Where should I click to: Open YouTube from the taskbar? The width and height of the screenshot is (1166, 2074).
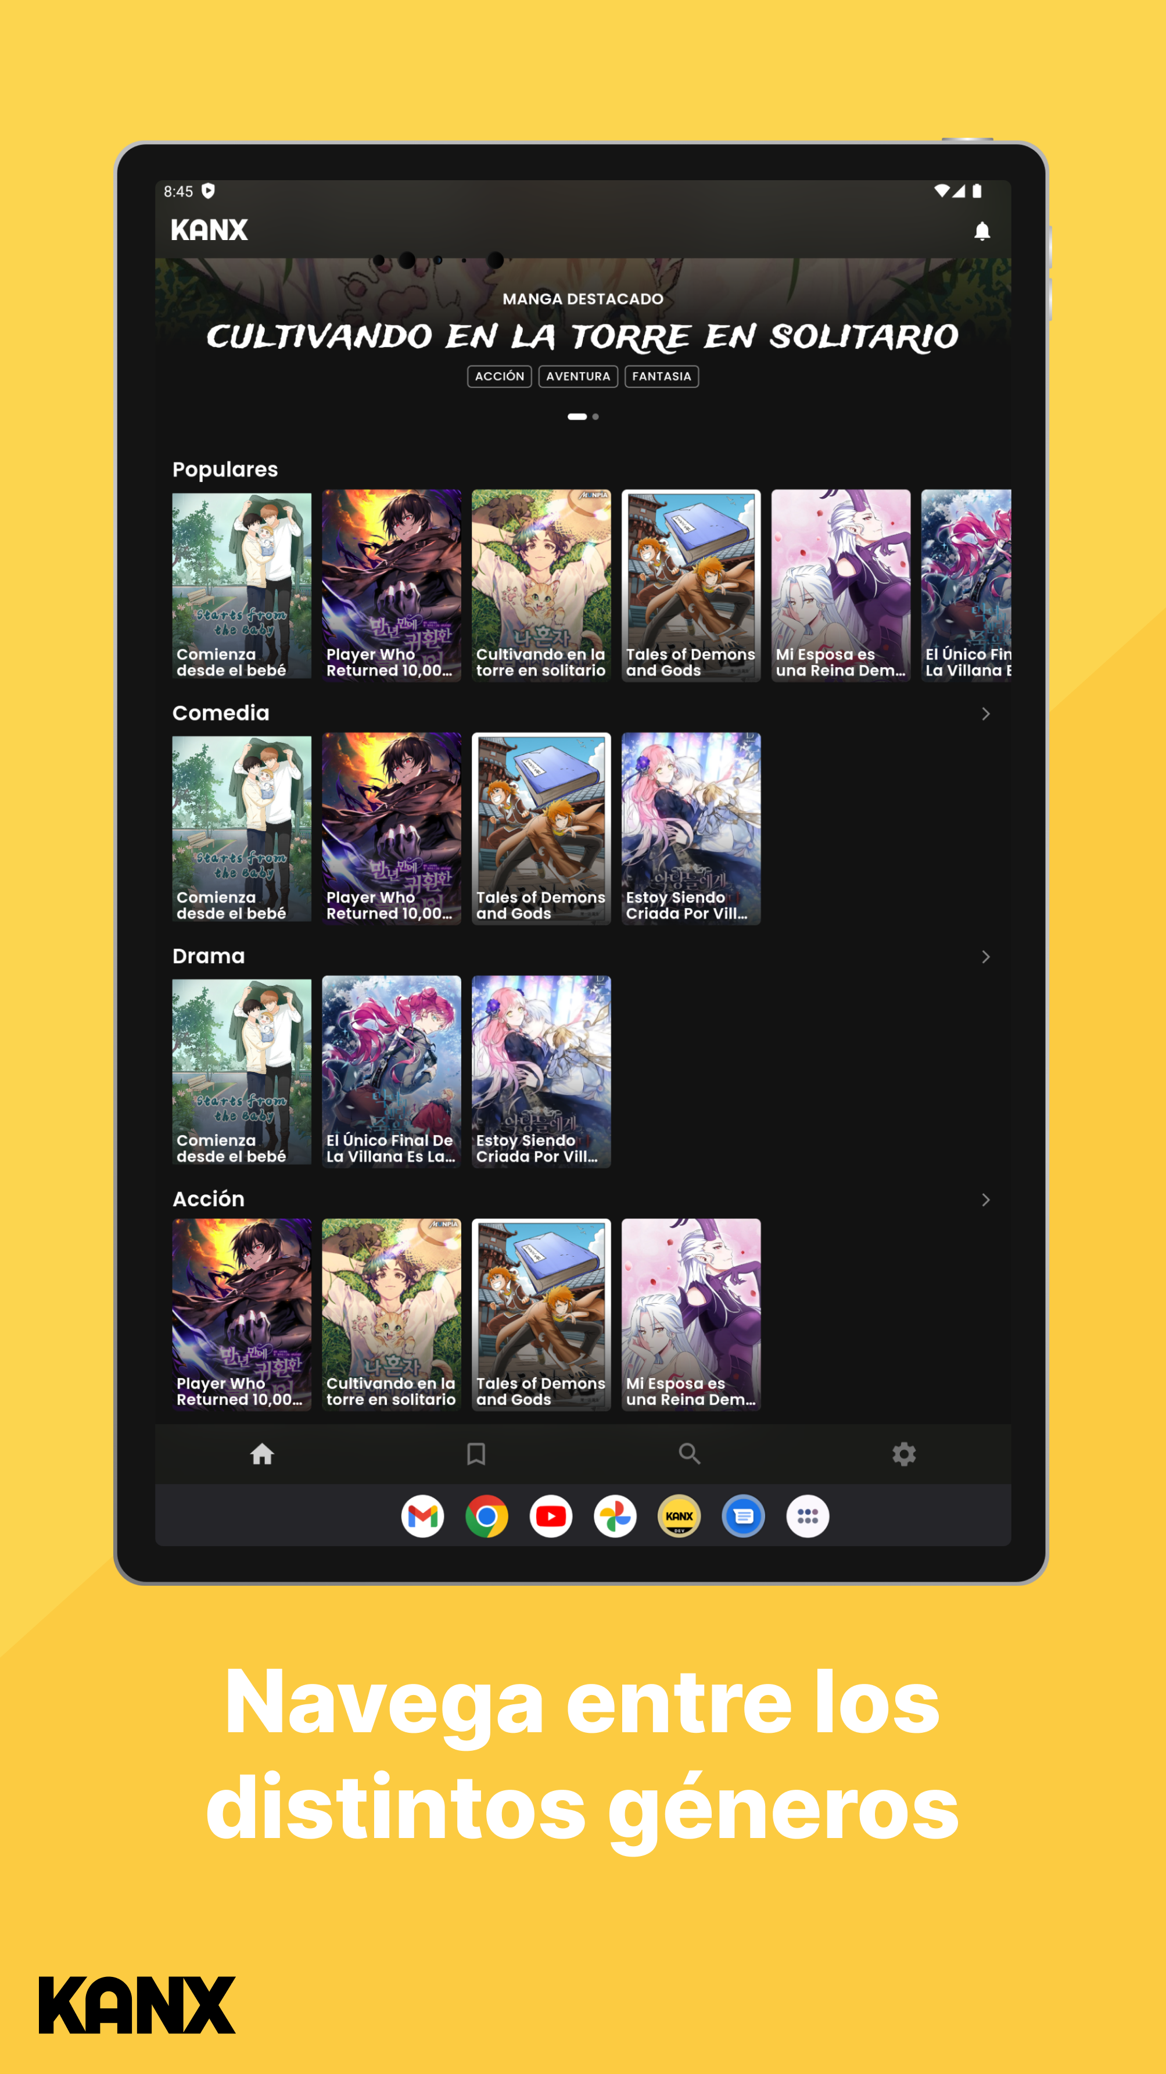pos(551,1516)
